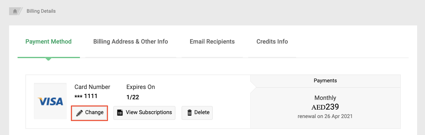The image size is (425, 135).
Task: Click the renewal date text
Action: pyautogui.click(x=325, y=116)
